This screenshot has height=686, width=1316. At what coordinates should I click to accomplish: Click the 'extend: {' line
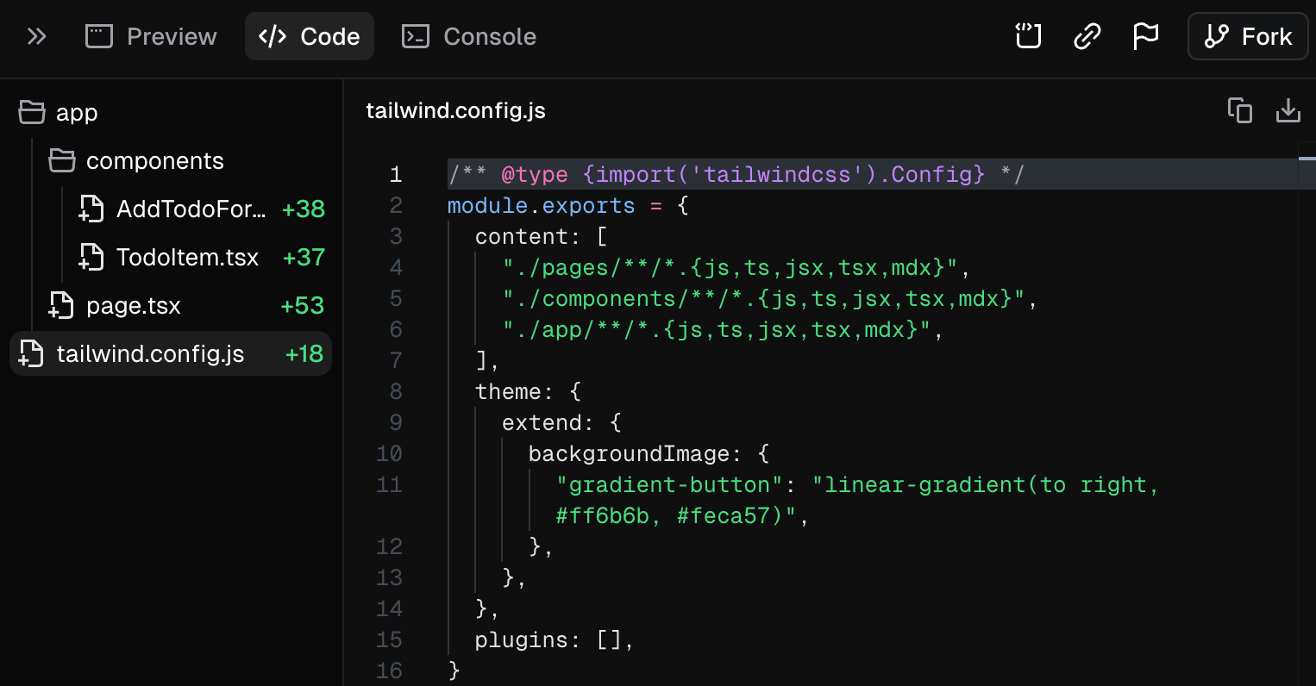[561, 423]
